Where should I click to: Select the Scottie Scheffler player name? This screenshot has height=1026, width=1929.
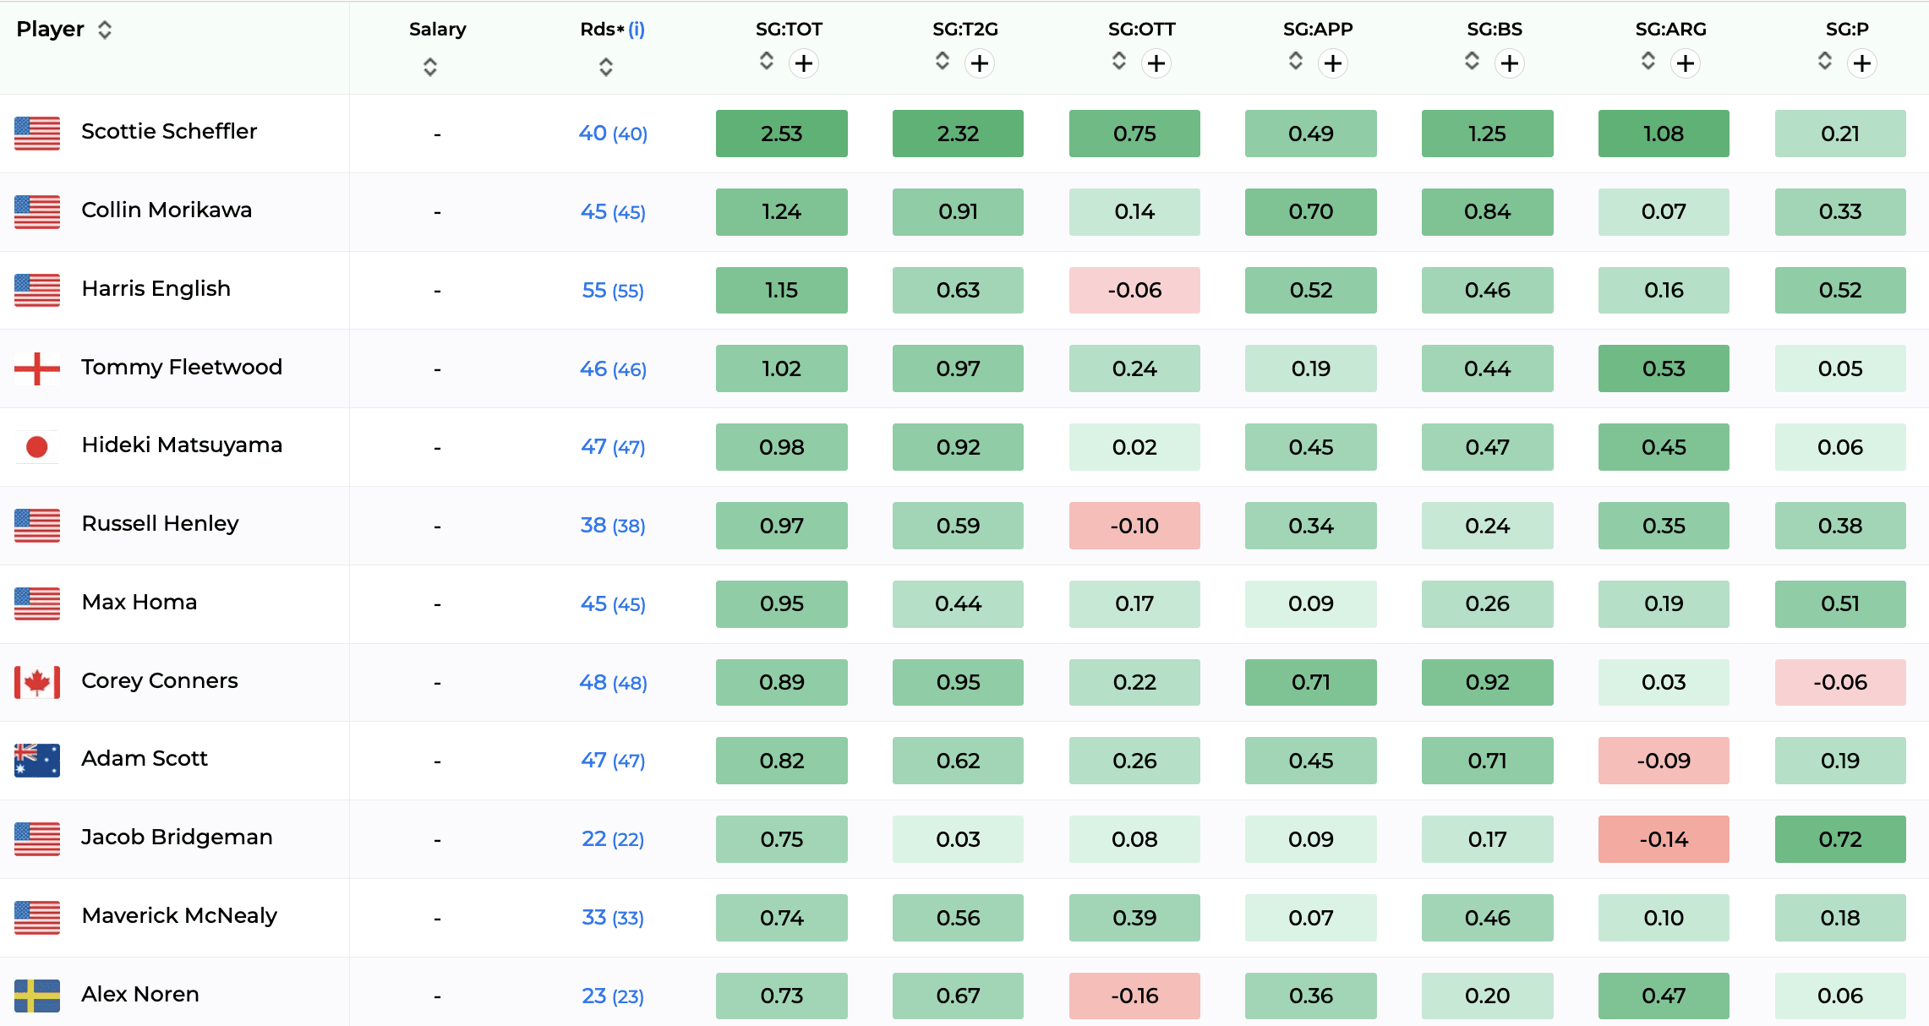coord(169,132)
